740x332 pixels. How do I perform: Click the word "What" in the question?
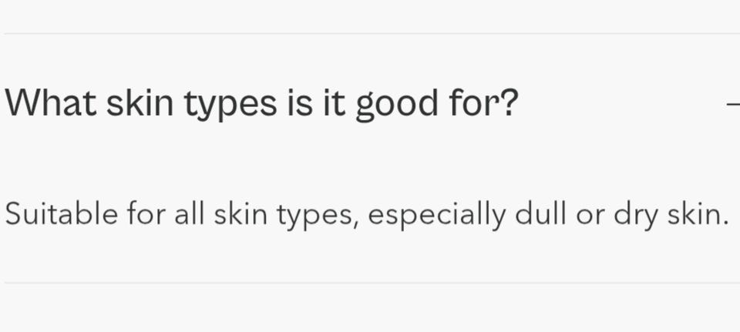pos(51,104)
